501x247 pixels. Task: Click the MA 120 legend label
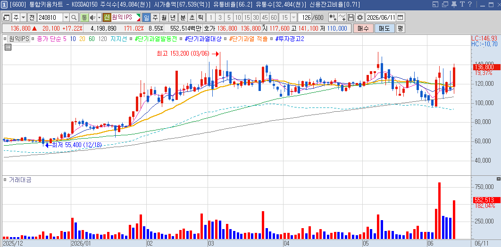coord(103,39)
